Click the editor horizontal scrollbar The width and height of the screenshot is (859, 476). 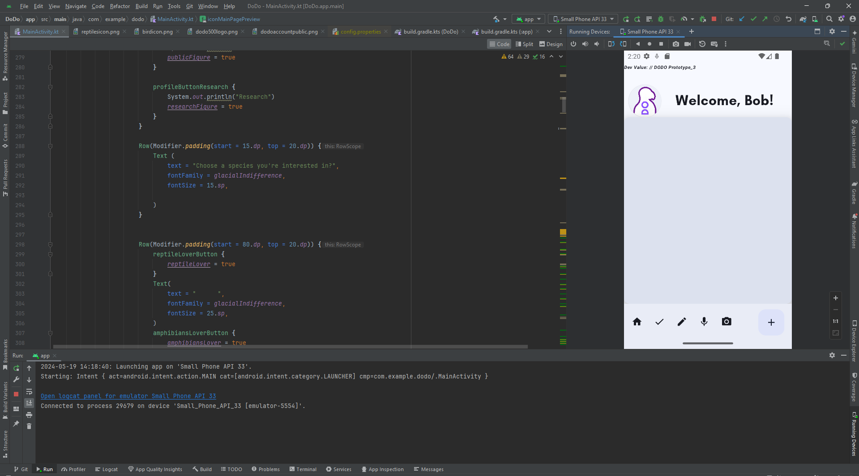(290, 347)
